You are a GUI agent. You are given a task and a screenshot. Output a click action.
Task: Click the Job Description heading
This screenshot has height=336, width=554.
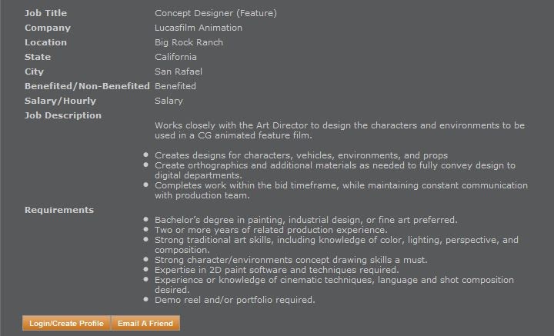click(63, 115)
